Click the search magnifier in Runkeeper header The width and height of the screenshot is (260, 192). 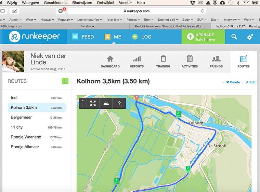click(234, 37)
